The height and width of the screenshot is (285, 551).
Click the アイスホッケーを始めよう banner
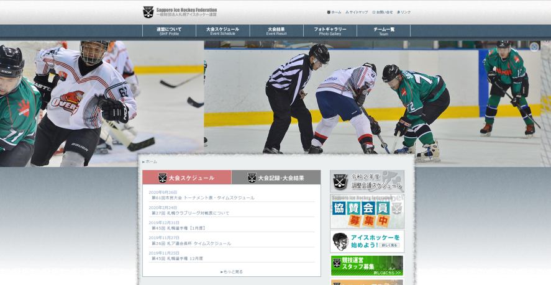(367, 241)
